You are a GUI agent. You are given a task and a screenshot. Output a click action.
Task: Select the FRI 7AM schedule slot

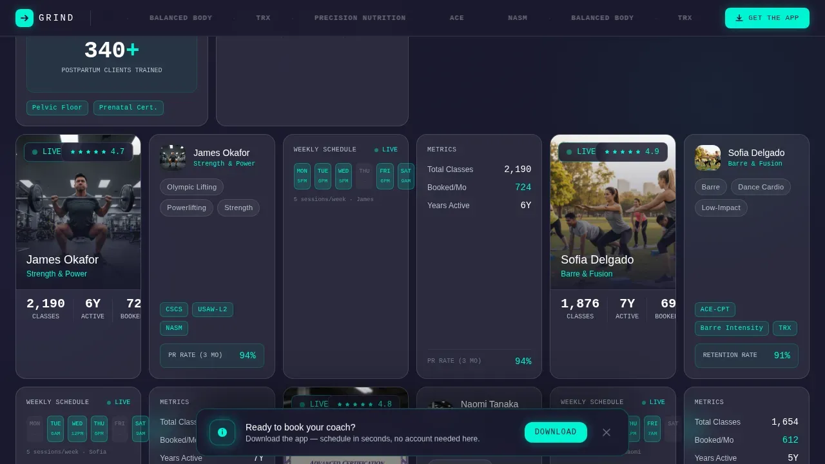[x=652, y=429]
